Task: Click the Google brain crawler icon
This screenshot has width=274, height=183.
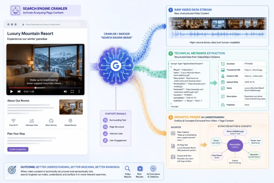Action: 116,66
